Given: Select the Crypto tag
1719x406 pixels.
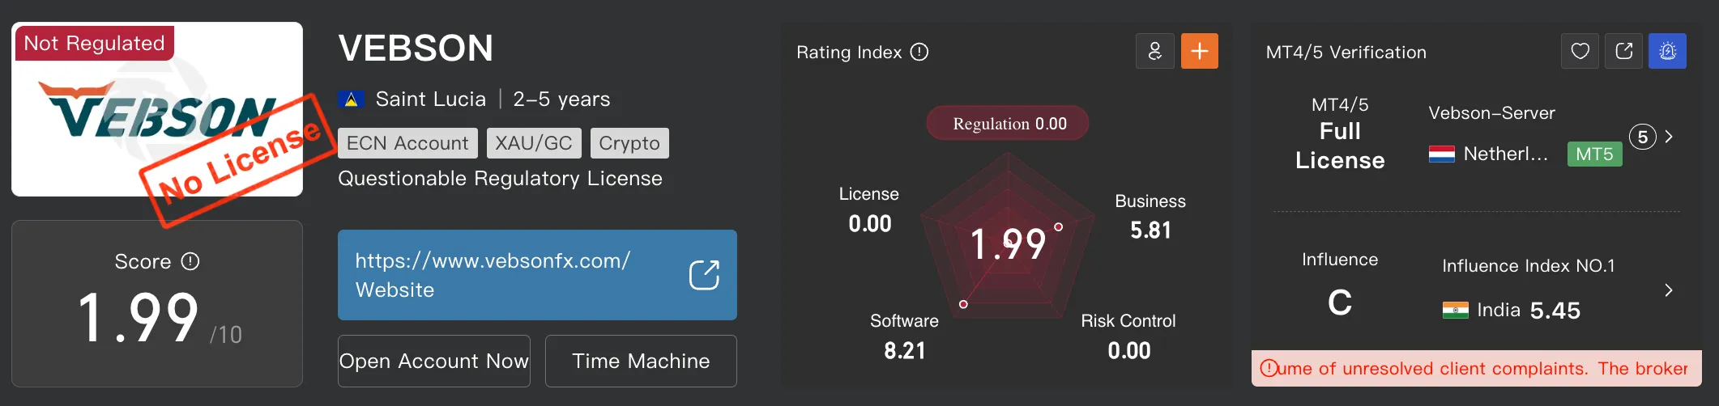Looking at the screenshot, I should pyautogui.click(x=629, y=143).
